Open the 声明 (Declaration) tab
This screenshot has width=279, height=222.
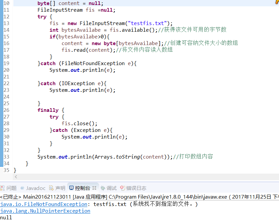pyautogui.click(x=57, y=188)
